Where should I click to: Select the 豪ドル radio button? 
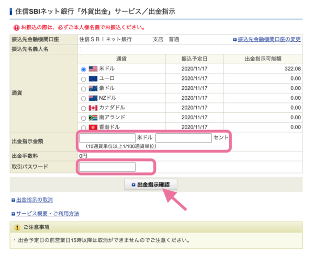point(84,89)
